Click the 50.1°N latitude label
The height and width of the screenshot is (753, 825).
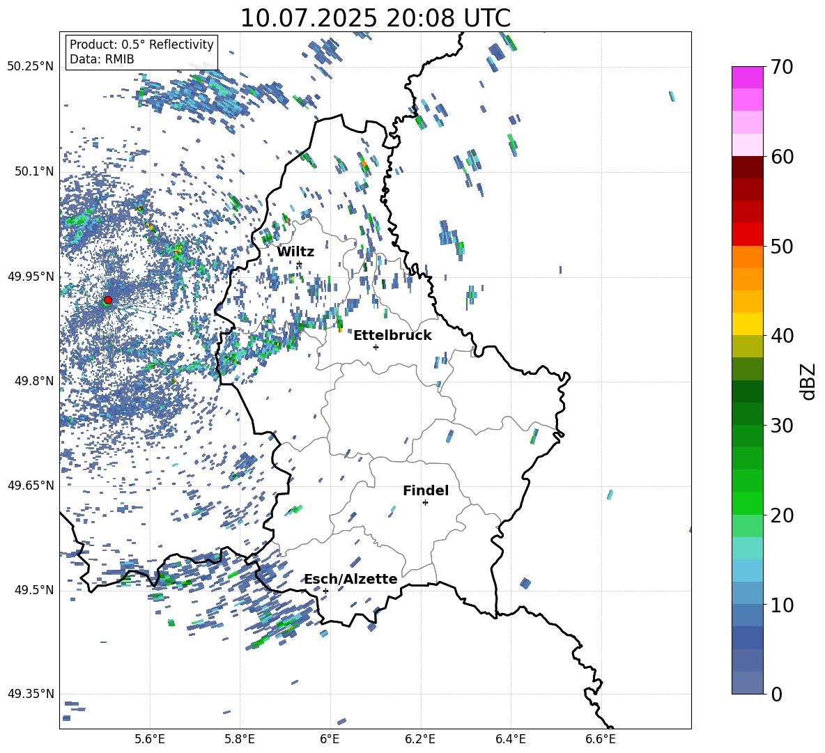point(35,171)
